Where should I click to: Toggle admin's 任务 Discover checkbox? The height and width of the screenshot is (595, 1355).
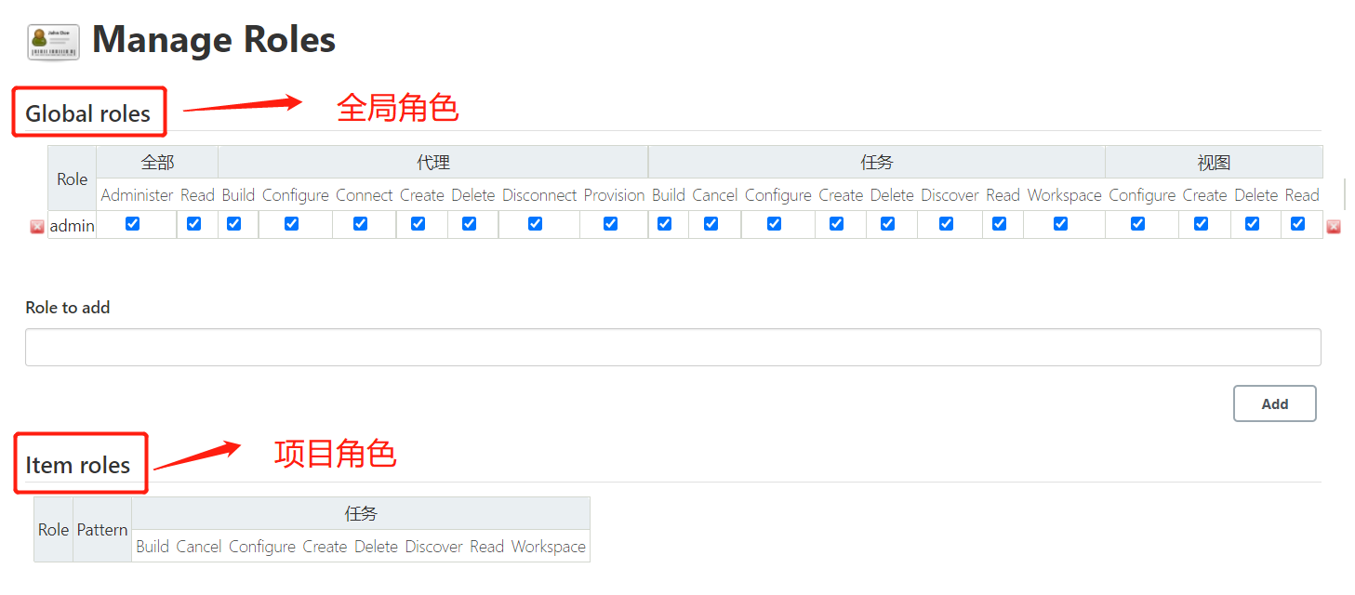pyautogui.click(x=946, y=223)
